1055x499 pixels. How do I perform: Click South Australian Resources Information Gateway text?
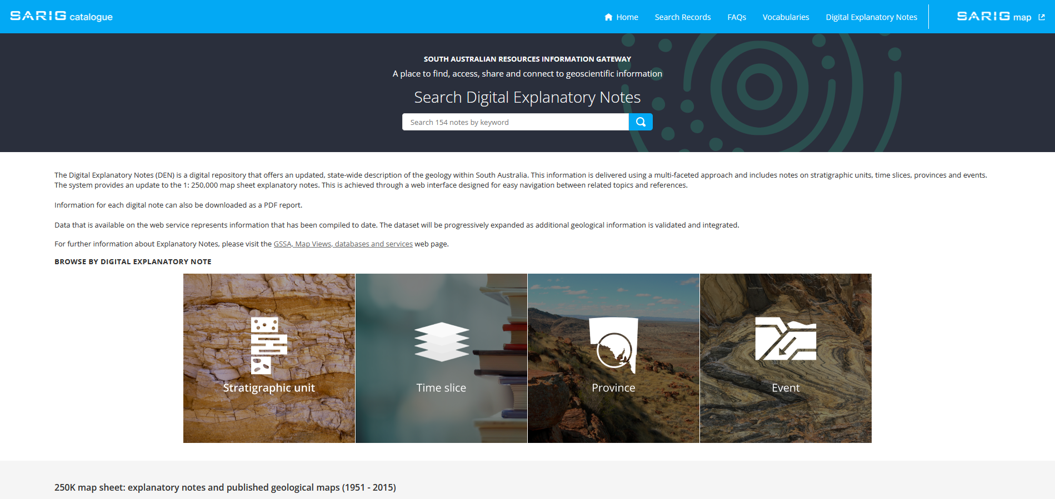(527, 59)
